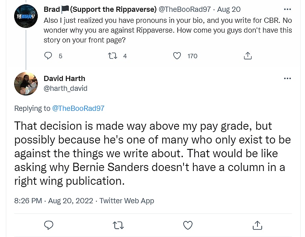The height and width of the screenshot is (237, 305).
Task: Click the Twitter Web App source label
Action: [x=127, y=201]
